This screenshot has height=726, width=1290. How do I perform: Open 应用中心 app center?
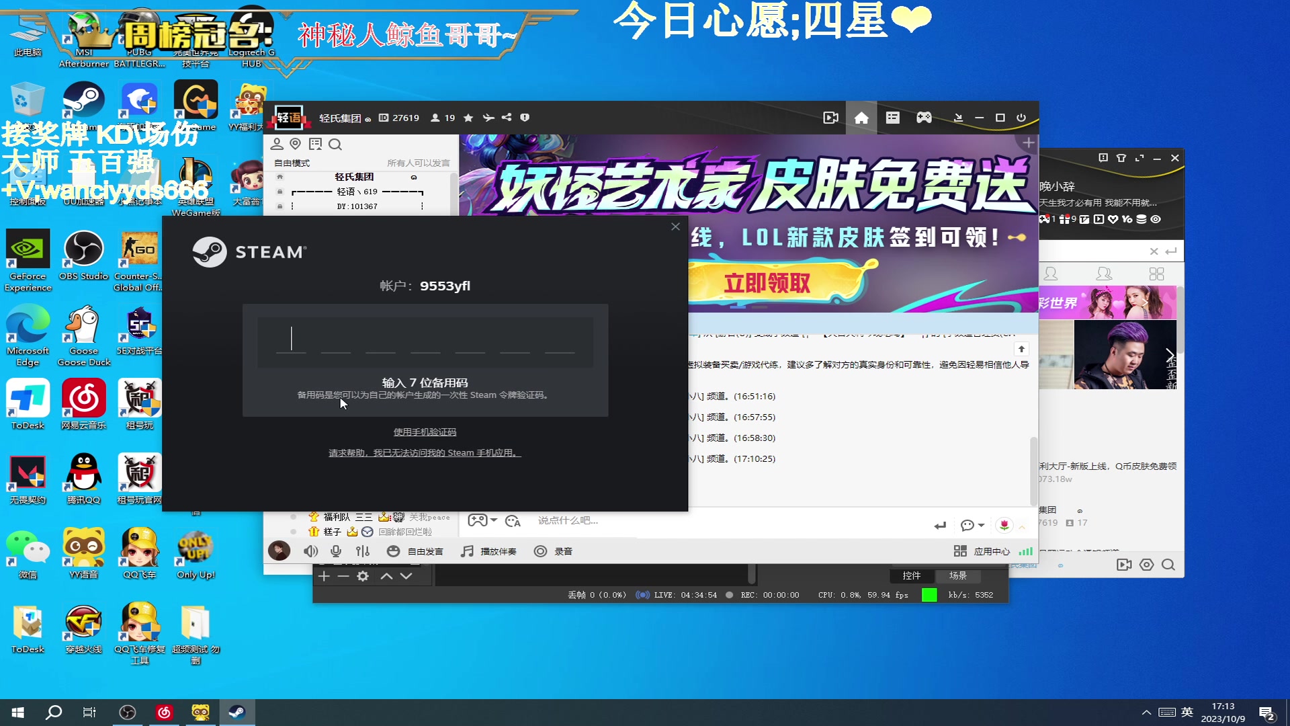982,551
